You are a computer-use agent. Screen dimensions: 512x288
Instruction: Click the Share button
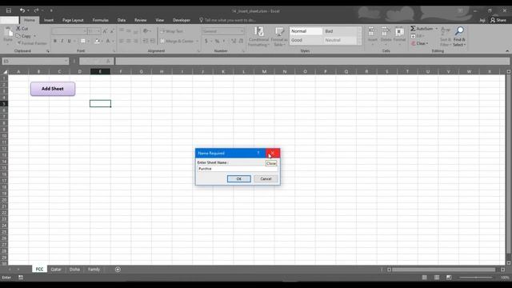[x=498, y=20]
